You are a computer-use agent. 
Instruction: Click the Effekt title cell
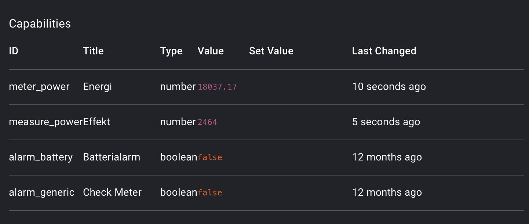[97, 122]
